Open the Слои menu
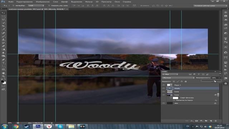229x129 pixels. (55, 2)
